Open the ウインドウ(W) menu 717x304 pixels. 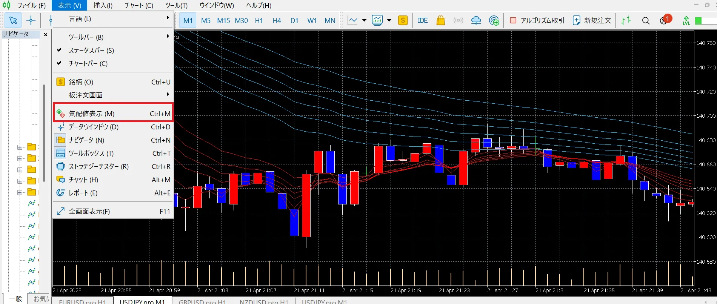(x=217, y=5)
